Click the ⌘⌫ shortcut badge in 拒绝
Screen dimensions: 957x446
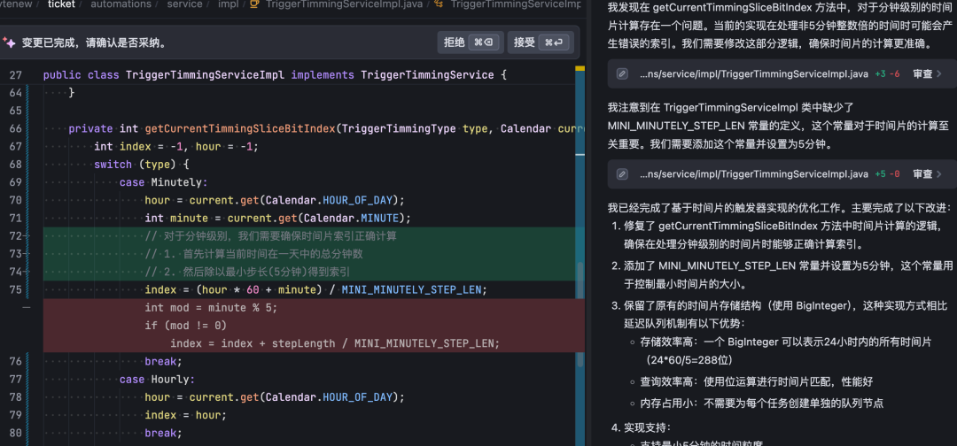486,42
